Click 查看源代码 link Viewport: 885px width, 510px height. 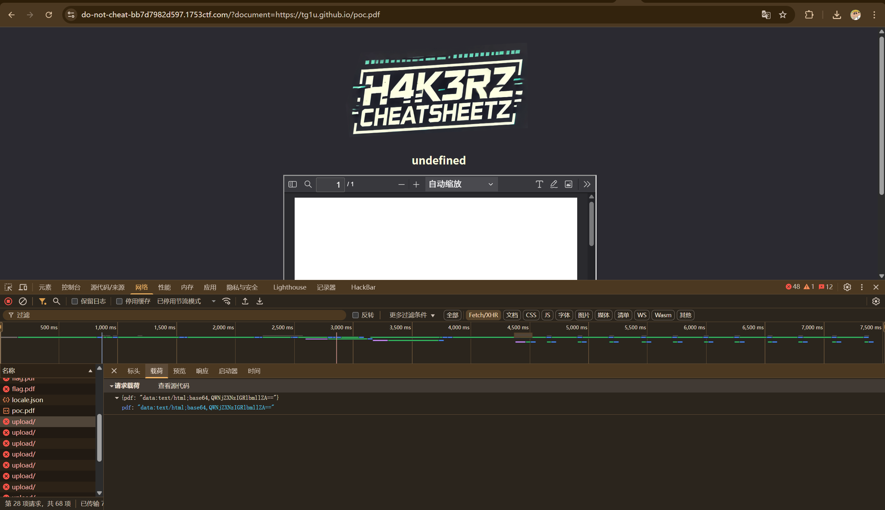click(174, 386)
